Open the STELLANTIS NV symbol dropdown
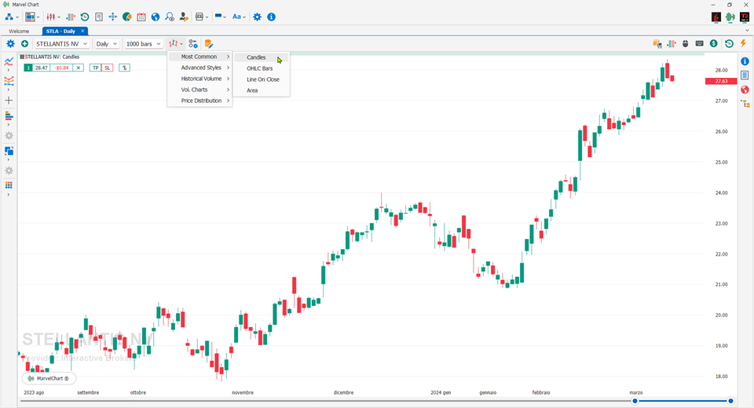Image resolution: width=754 pixels, height=408 pixels. pos(61,44)
